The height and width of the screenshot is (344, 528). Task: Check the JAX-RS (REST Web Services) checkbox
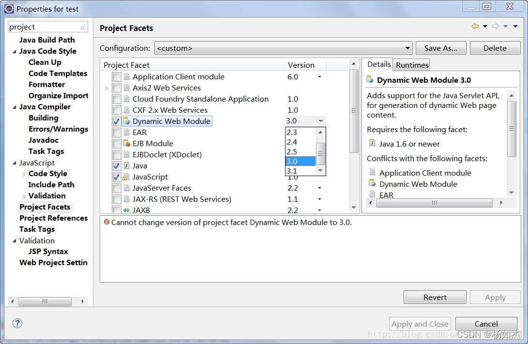tap(117, 199)
